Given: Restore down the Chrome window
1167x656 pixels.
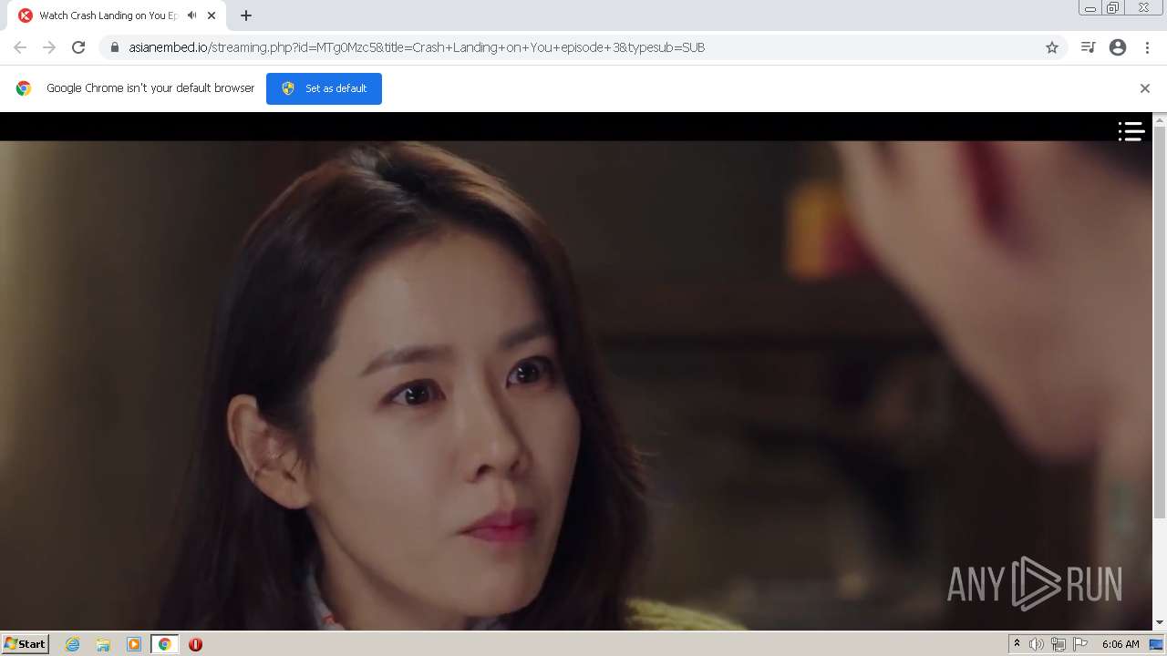Looking at the screenshot, I should point(1113,8).
